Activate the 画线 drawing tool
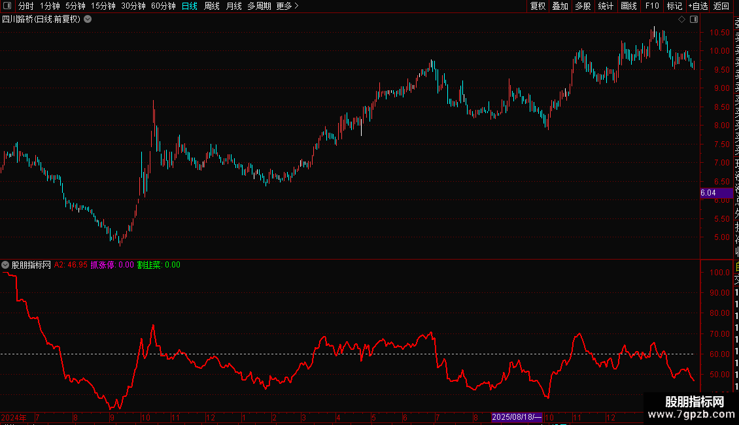The width and height of the screenshot is (739, 425). point(628,6)
